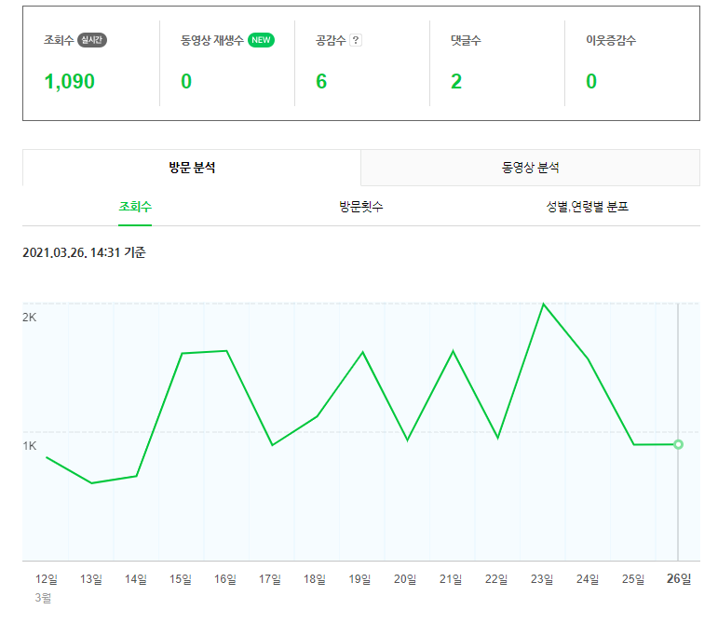Viewport: 718px width, 623px height.
Task: Click the chart peak at 23일
Action: (543, 304)
